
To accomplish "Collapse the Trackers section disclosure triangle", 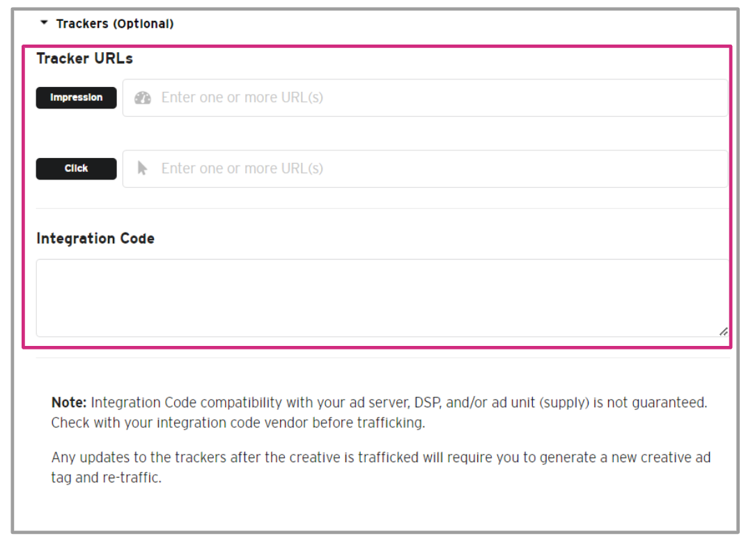I will coord(45,23).
